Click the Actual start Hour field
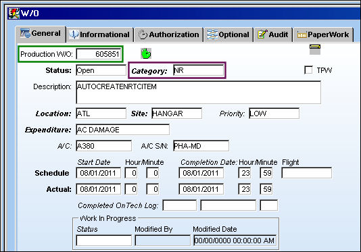This screenshot has width=361, height=252. (131, 189)
